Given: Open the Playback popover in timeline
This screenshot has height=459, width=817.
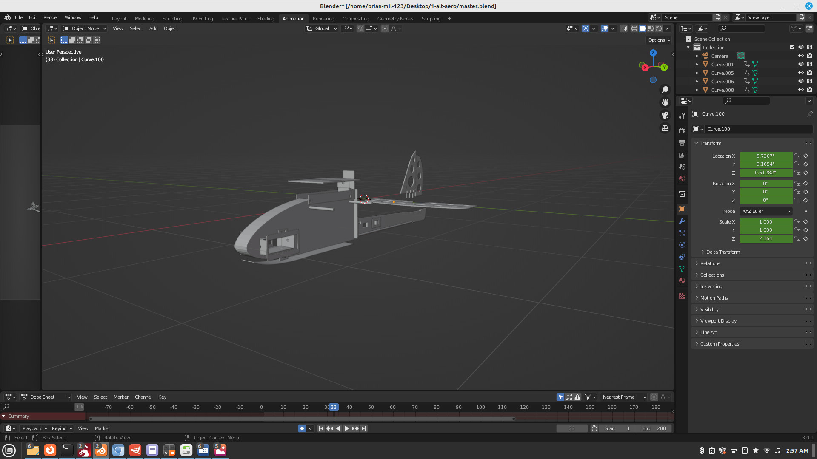Looking at the screenshot, I should [34, 428].
